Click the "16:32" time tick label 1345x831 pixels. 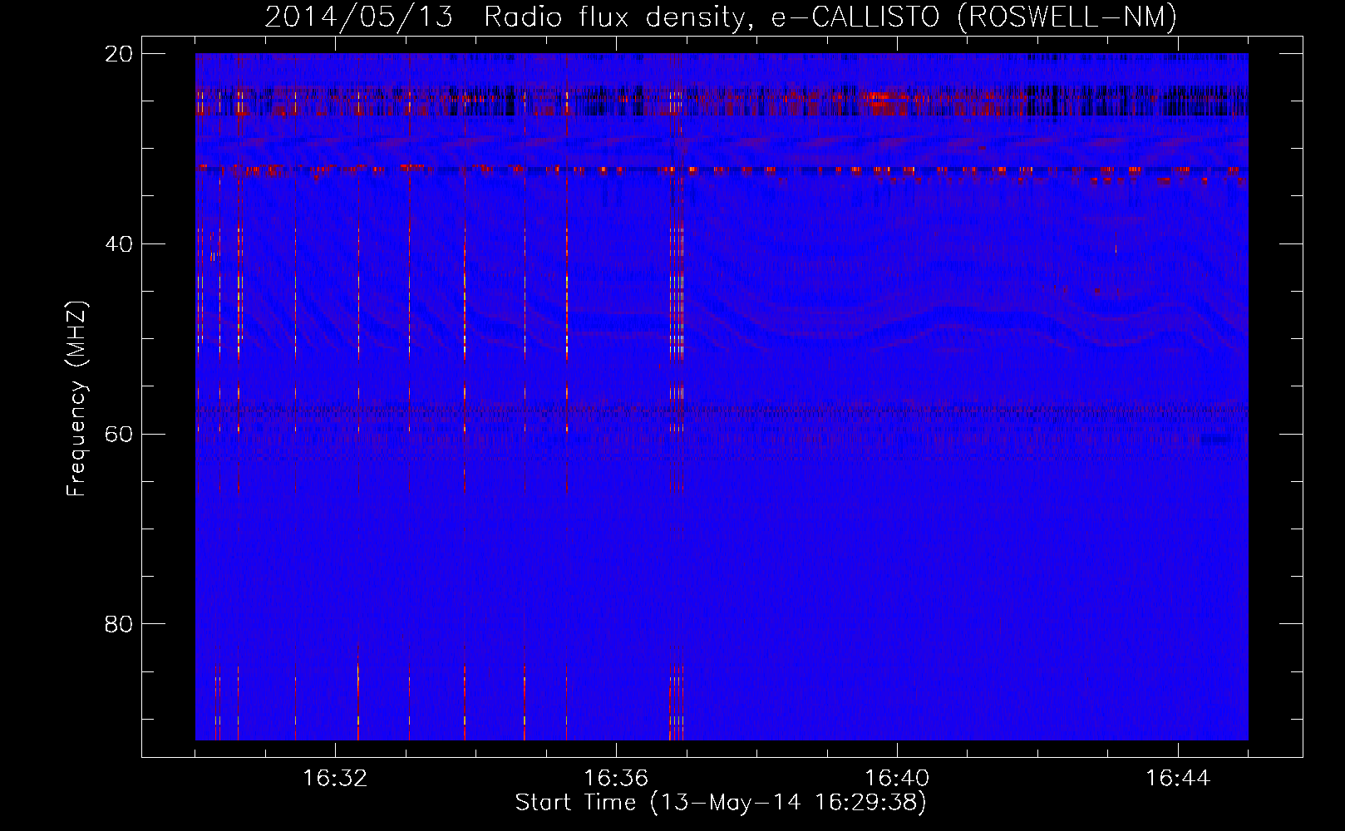[335, 779]
